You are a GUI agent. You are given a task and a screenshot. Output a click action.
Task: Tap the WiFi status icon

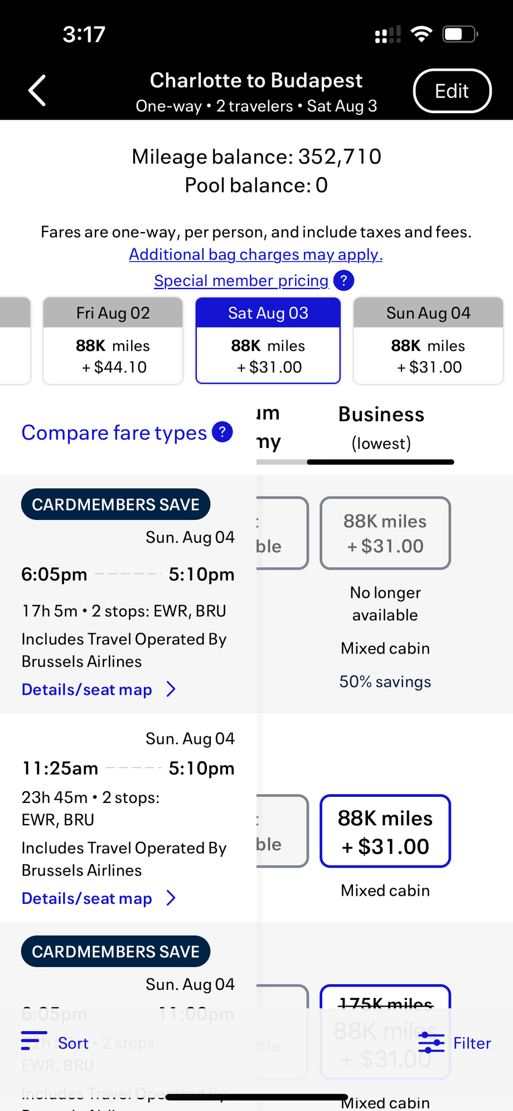point(422,35)
